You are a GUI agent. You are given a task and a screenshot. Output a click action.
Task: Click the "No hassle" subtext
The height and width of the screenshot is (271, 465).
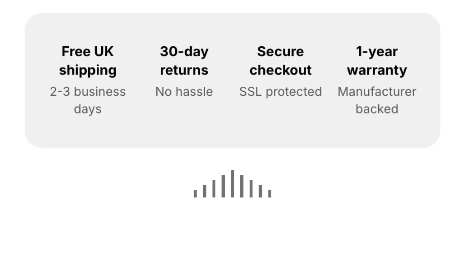[184, 92]
